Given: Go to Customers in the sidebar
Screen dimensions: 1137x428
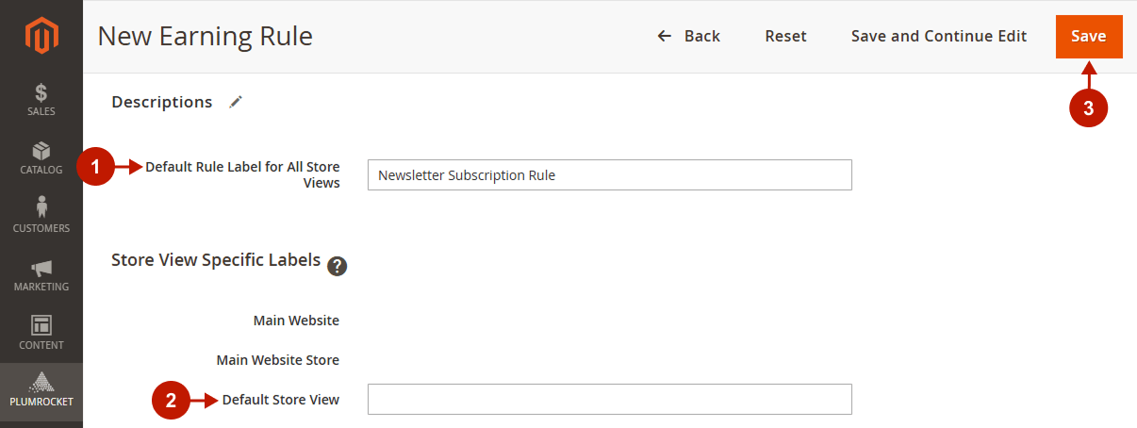Looking at the screenshot, I should pyautogui.click(x=41, y=216).
